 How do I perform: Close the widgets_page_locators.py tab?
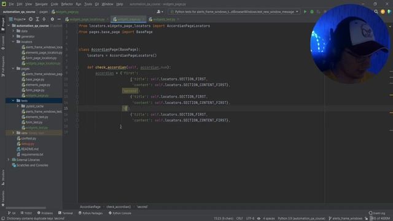(108, 19)
